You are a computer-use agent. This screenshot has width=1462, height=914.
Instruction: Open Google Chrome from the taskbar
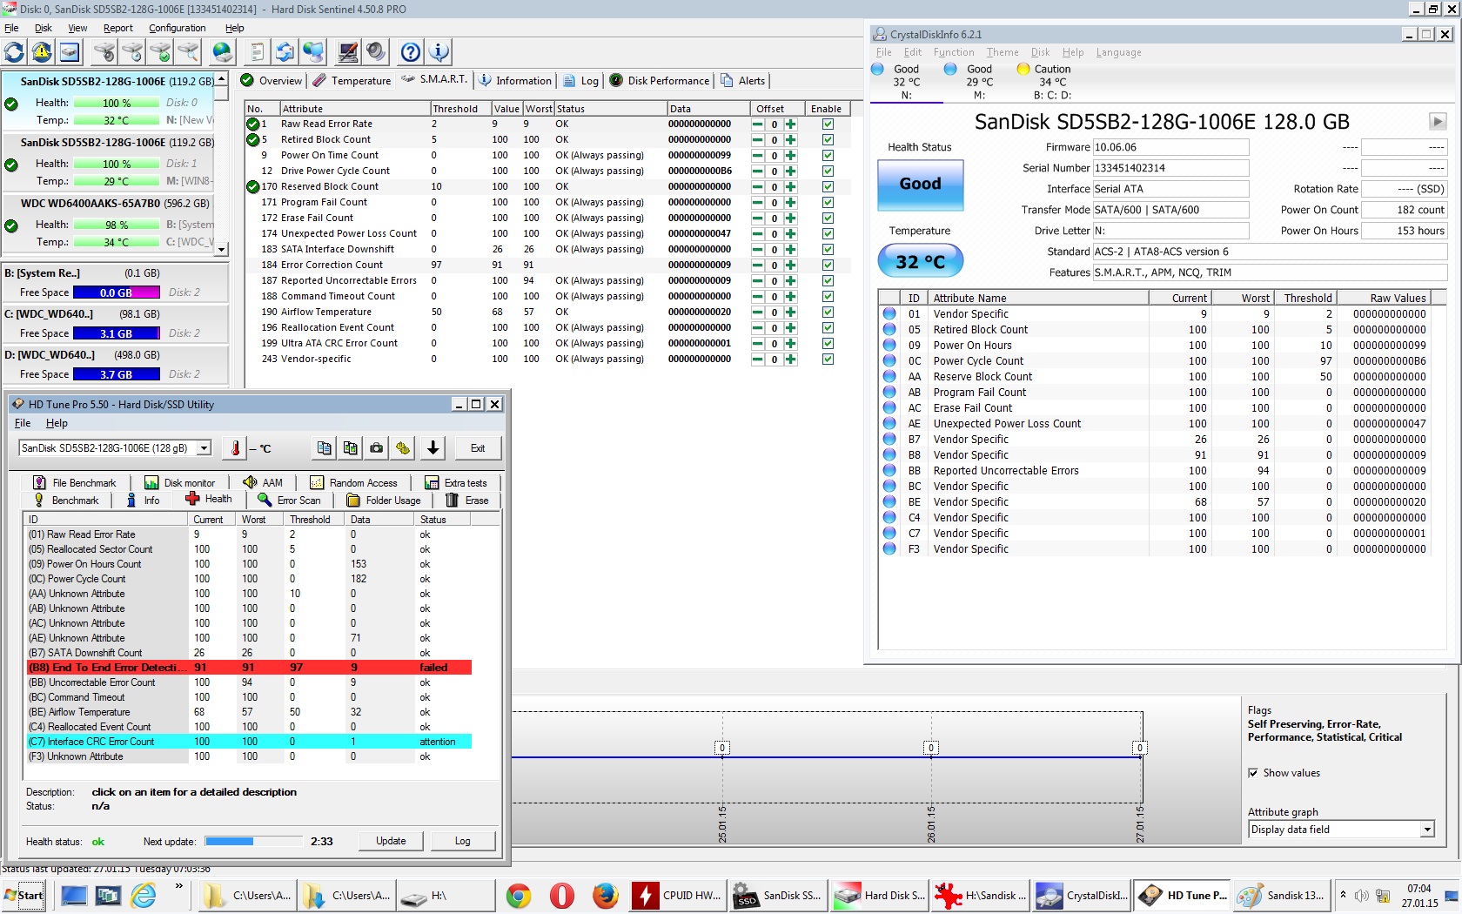coord(519,896)
